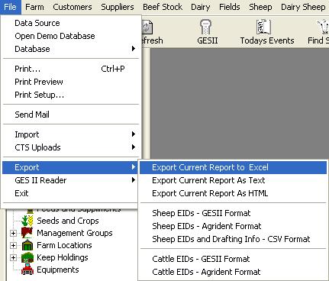Select the Keep Holdings icon
329x281 pixels.
coord(27,257)
